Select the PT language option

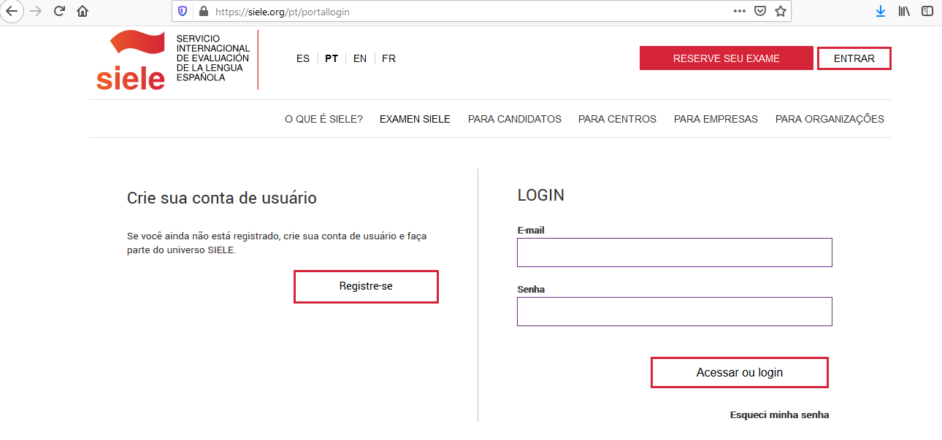tap(332, 58)
